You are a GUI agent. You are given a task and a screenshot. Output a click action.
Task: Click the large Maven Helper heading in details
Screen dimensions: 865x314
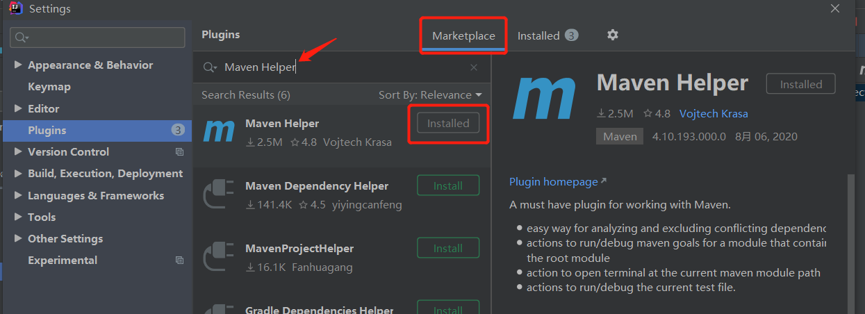(x=673, y=83)
